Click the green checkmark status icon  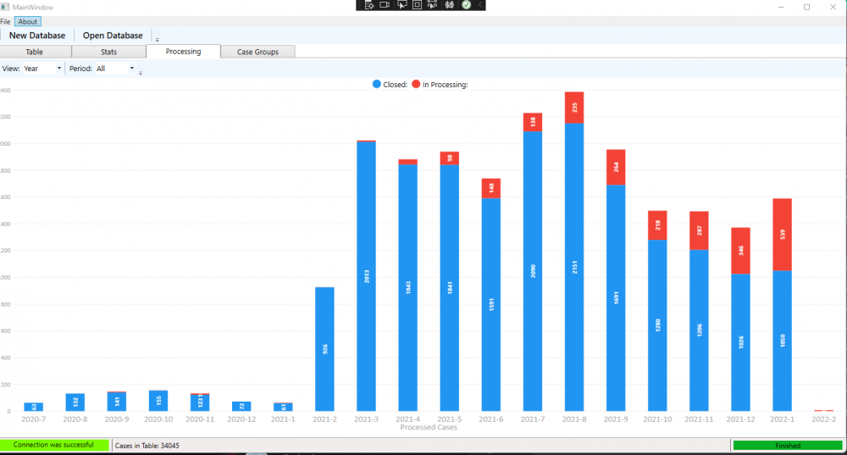click(x=466, y=5)
